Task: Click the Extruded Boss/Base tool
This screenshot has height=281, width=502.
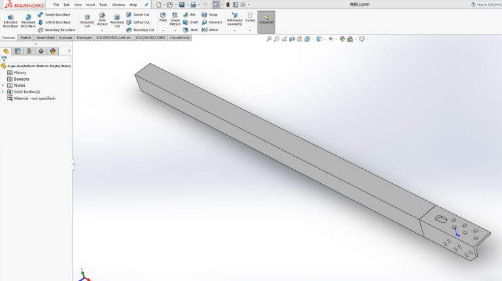Action: point(10,21)
